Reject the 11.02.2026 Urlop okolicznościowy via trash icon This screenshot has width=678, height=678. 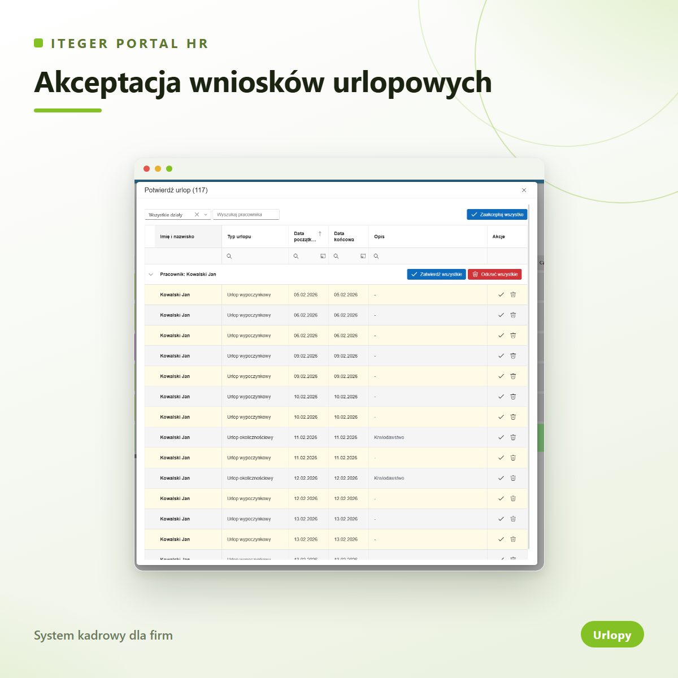pos(513,437)
